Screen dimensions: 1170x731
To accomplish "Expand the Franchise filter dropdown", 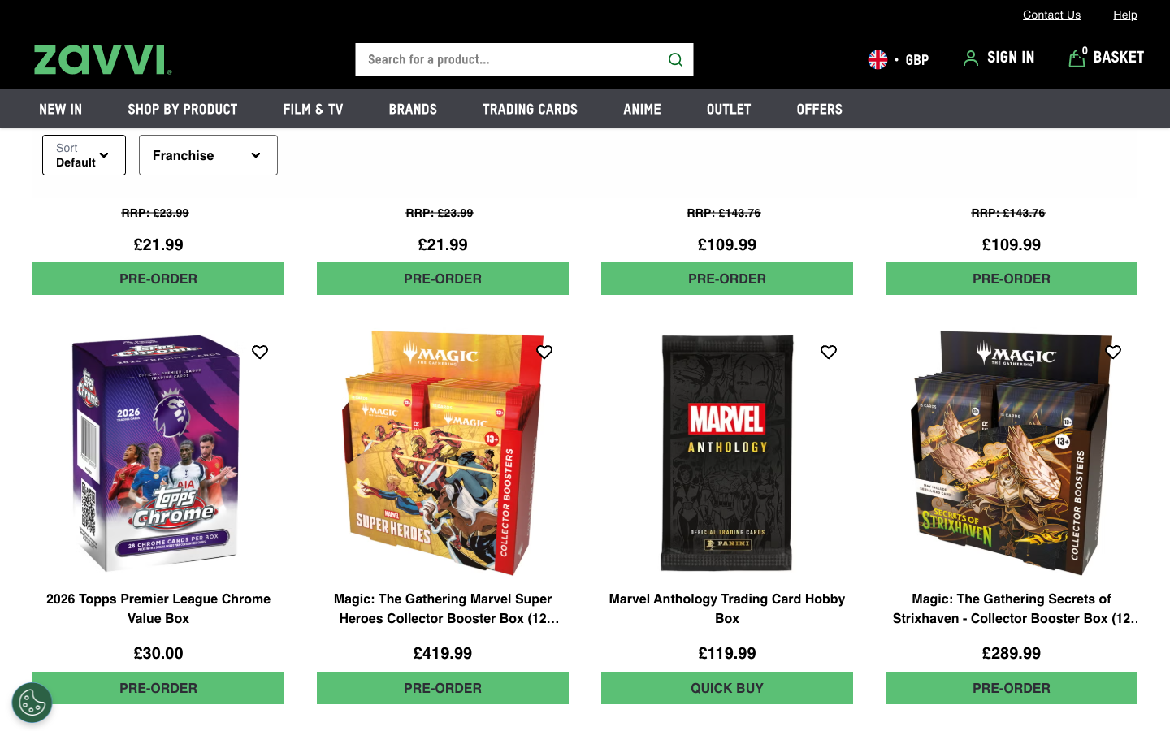I will (x=208, y=155).
